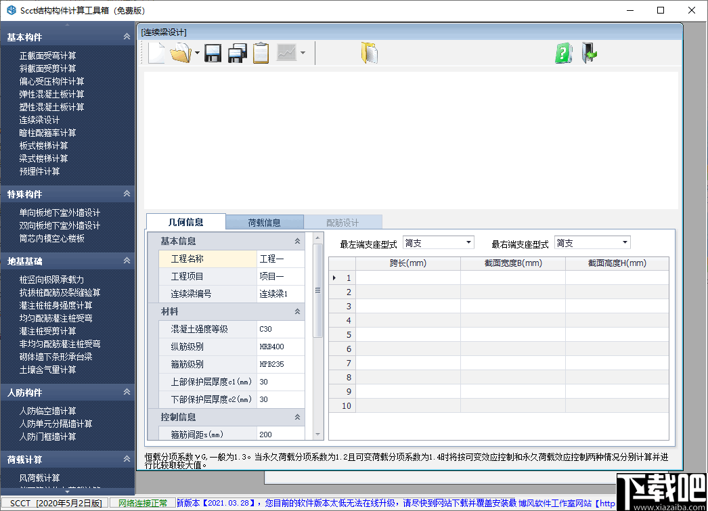The image size is (708, 511).
Task: Open help with the green book icon
Action: (x=564, y=52)
